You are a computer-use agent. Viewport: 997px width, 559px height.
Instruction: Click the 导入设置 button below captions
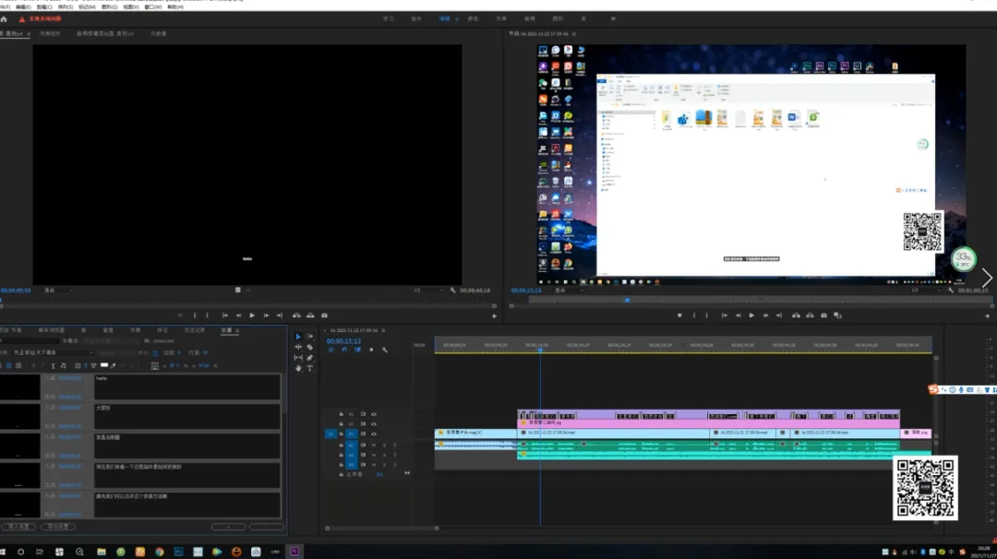click(18, 527)
